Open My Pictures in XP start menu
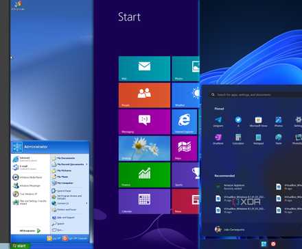The width and height of the screenshot is (302, 249). pyautogui.click(x=62, y=170)
